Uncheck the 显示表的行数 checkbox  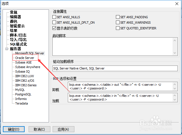54,28
